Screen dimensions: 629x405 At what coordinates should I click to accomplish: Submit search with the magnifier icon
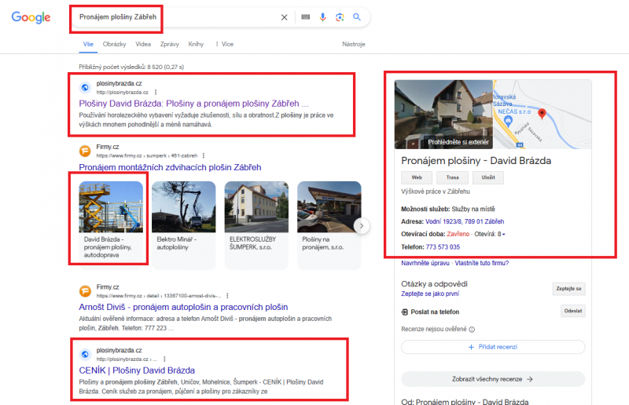point(357,16)
